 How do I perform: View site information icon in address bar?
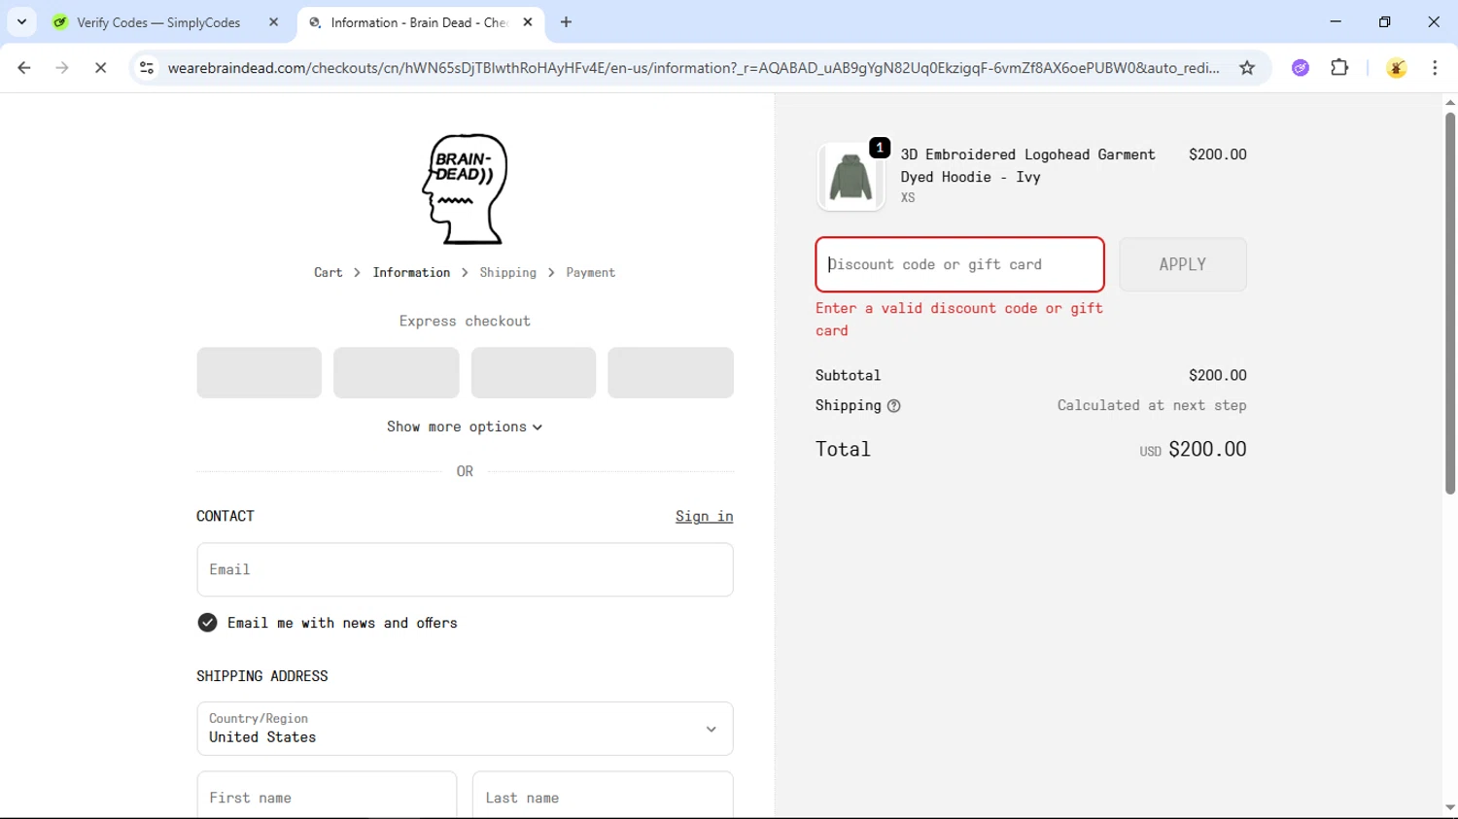pos(147,68)
